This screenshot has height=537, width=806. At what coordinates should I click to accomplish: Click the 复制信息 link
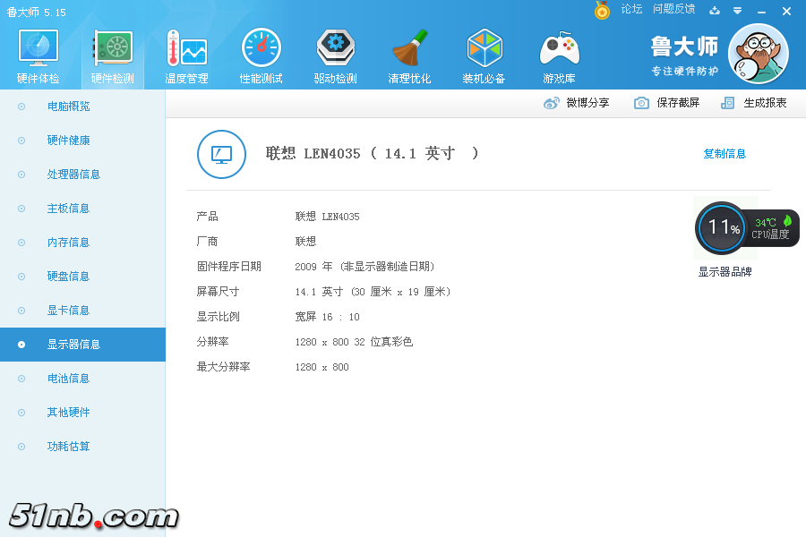(x=724, y=154)
